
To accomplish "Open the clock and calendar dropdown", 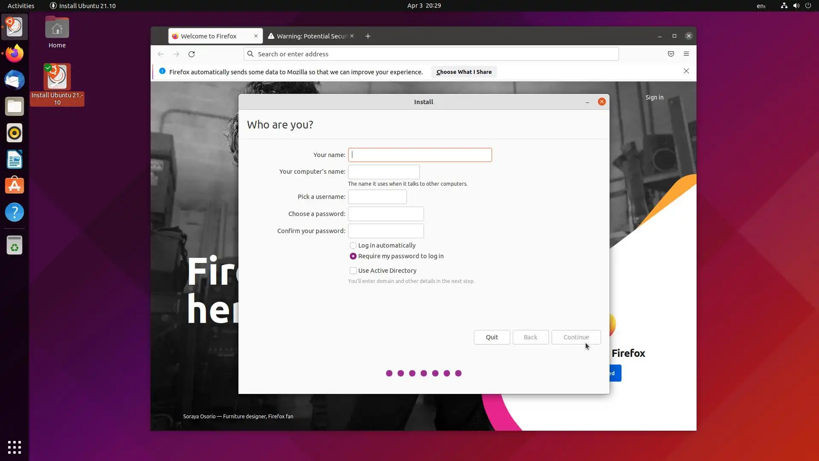I will click(x=424, y=6).
